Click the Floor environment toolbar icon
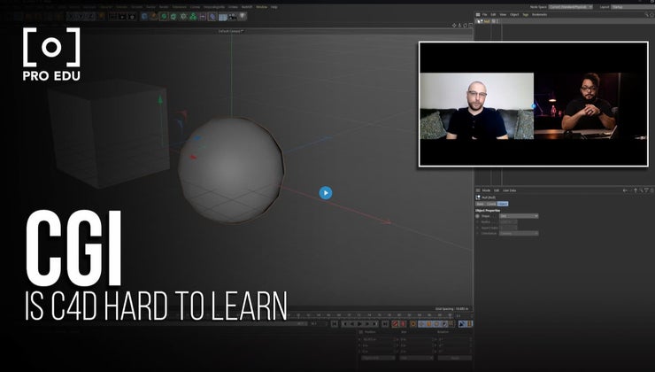 (223, 16)
